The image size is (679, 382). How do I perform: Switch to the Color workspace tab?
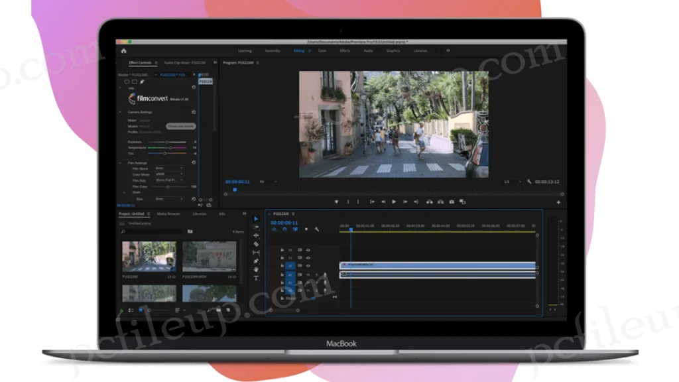[322, 50]
